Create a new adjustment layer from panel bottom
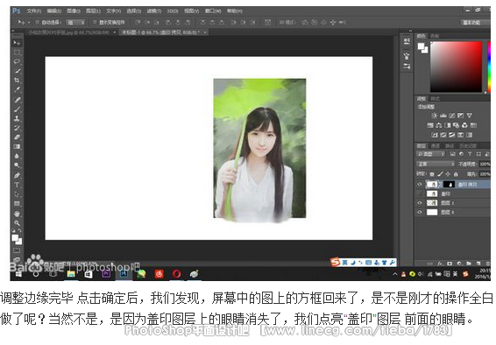Image resolution: width=496 pixels, height=345 pixels. [x=459, y=264]
